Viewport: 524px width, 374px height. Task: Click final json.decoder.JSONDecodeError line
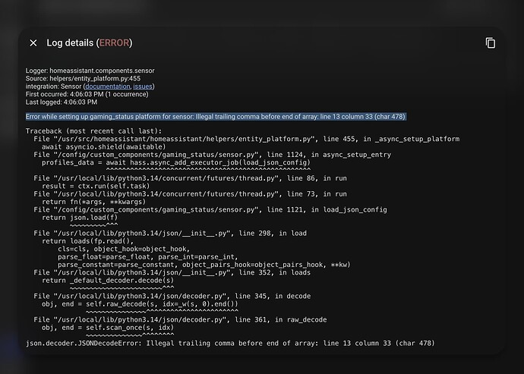coord(230,344)
